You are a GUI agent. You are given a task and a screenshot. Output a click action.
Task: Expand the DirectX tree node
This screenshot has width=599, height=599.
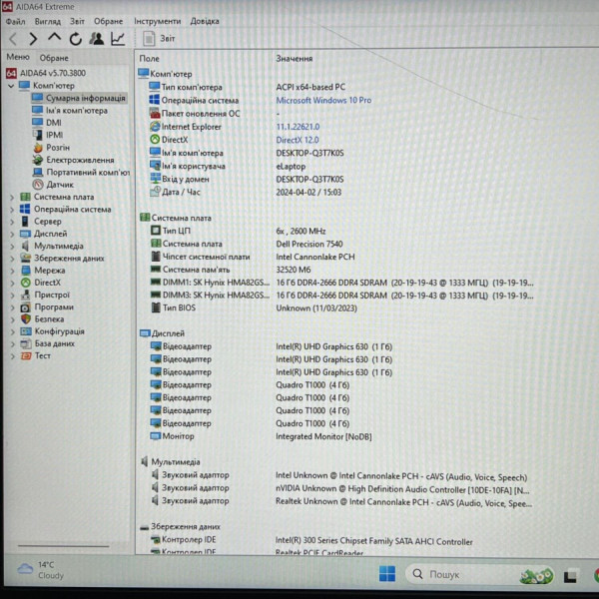(12, 284)
